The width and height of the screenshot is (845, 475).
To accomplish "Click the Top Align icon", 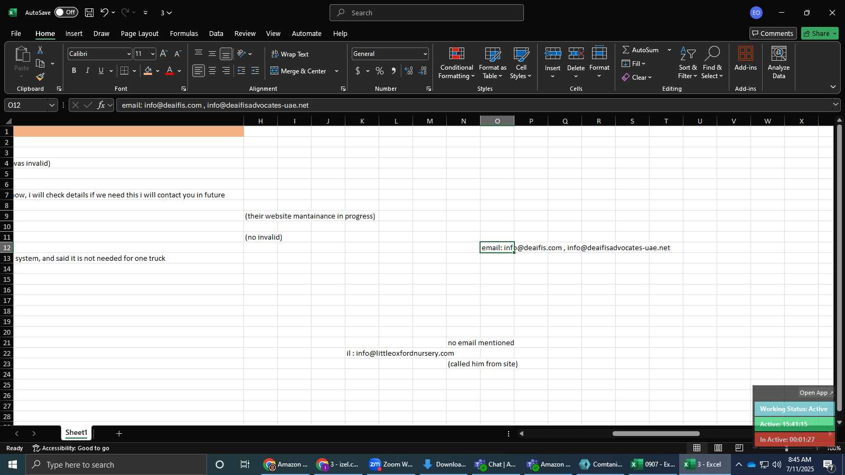I will (199, 54).
